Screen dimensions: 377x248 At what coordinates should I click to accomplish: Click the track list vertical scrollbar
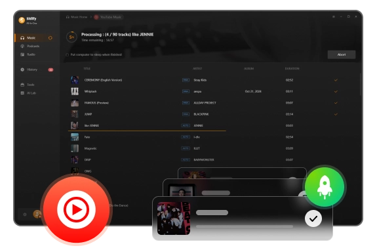pyautogui.click(x=361, y=84)
